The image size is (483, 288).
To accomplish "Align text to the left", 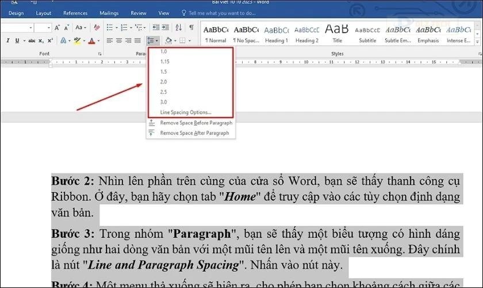I will tap(110, 40).
